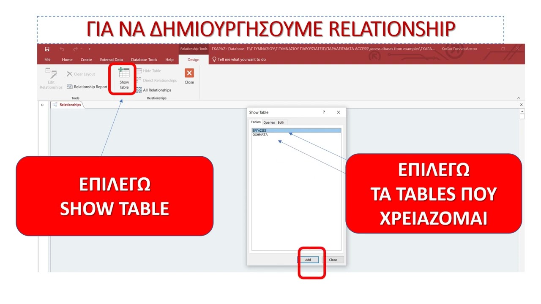Click Clear Layout in the Tools group

[x=81, y=74]
